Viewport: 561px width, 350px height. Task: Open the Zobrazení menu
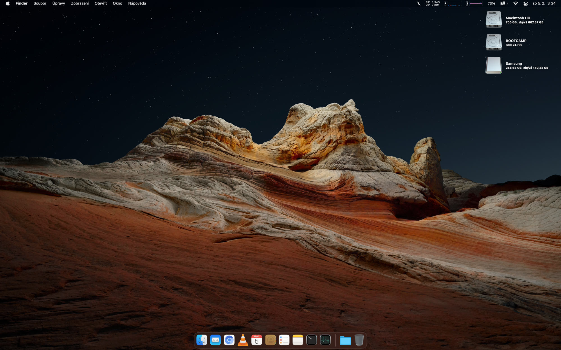[x=80, y=3]
